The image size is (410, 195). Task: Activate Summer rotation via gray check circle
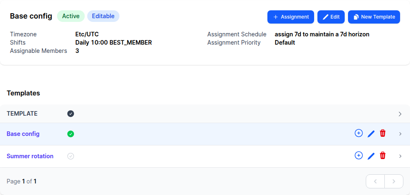click(71, 156)
